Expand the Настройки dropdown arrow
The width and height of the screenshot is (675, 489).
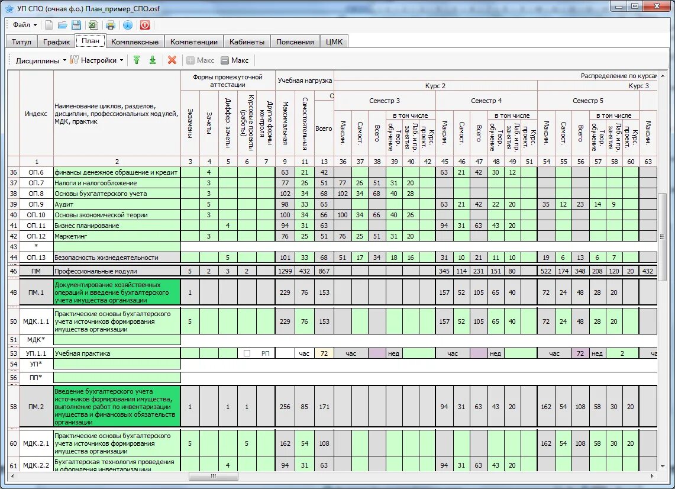tap(121, 60)
